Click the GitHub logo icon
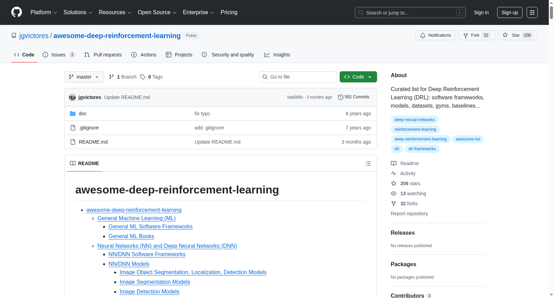The height and width of the screenshot is (298, 554). coord(17,12)
